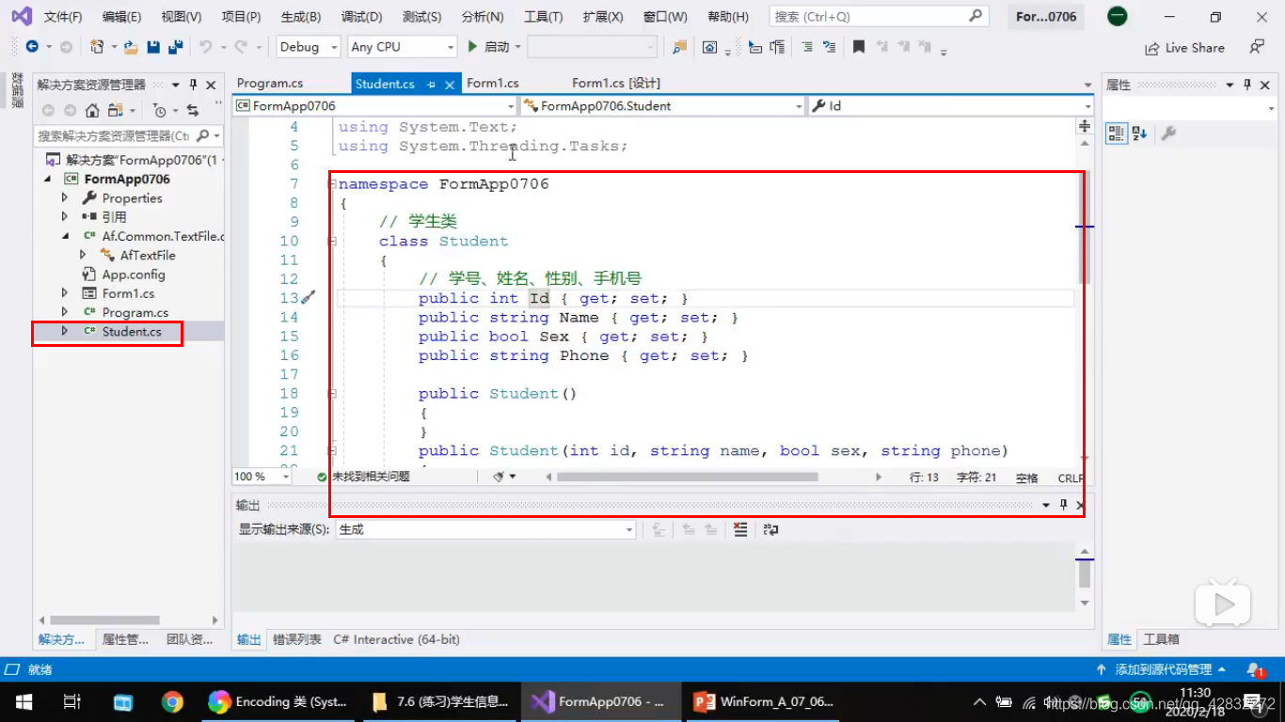
Task: Click Sync with Active Document icon
Action: [193, 110]
